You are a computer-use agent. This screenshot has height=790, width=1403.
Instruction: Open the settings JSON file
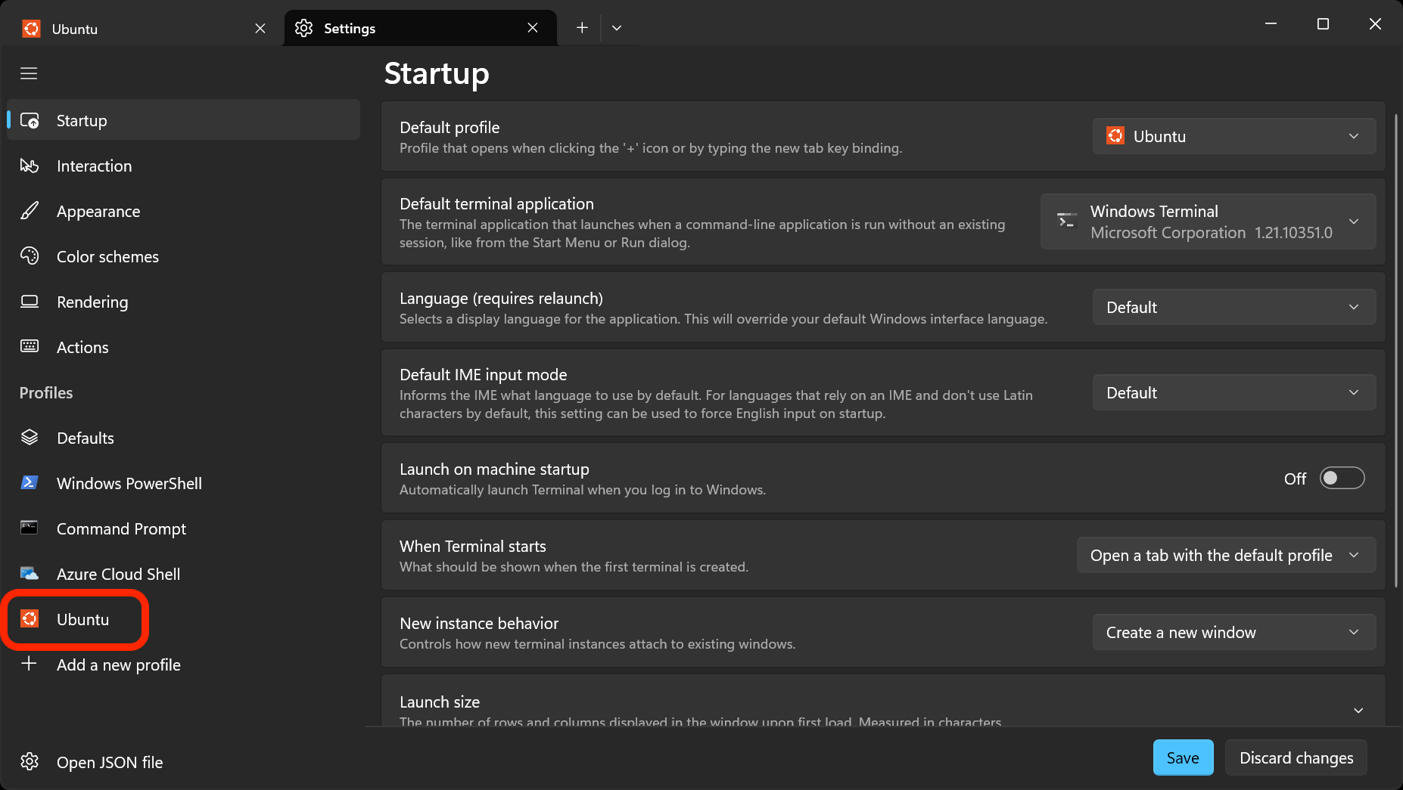pyautogui.click(x=91, y=762)
